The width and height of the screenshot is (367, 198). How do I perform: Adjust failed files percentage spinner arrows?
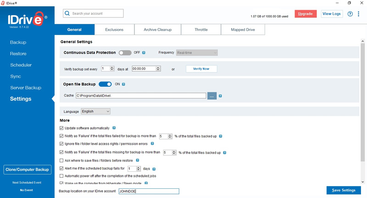coord(170,136)
